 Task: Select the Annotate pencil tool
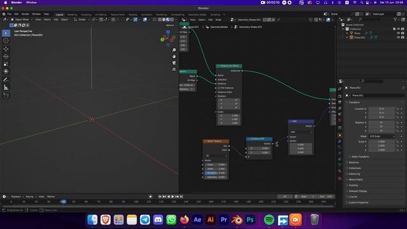point(6,80)
